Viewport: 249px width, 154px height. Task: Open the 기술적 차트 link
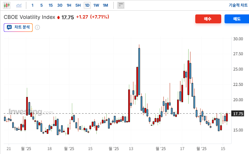point(238,5)
